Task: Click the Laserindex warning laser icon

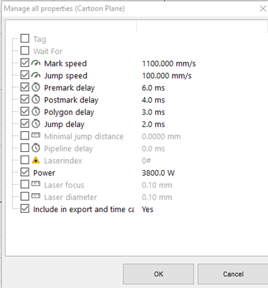Action: (x=36, y=160)
